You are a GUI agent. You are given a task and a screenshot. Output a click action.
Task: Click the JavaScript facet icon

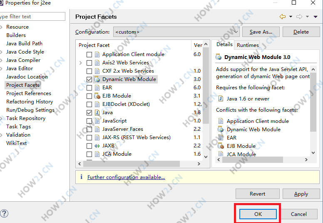click(97, 121)
